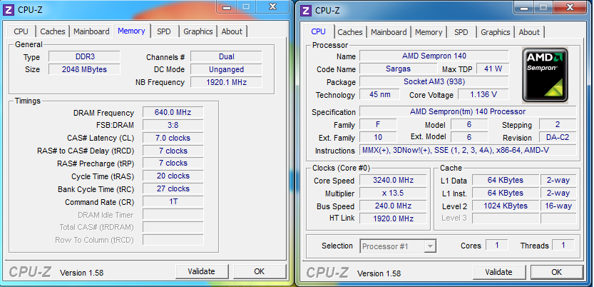The width and height of the screenshot is (594, 287).
Task: Click the DA-C2 revision value
Action: point(558,138)
